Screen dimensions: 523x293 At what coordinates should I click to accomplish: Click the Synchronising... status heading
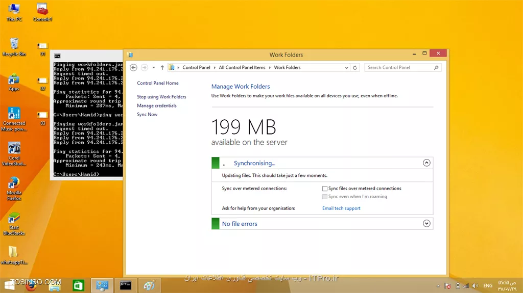click(x=254, y=163)
